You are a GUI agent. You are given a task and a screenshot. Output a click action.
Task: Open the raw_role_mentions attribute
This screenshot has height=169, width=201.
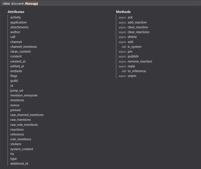click(24, 125)
